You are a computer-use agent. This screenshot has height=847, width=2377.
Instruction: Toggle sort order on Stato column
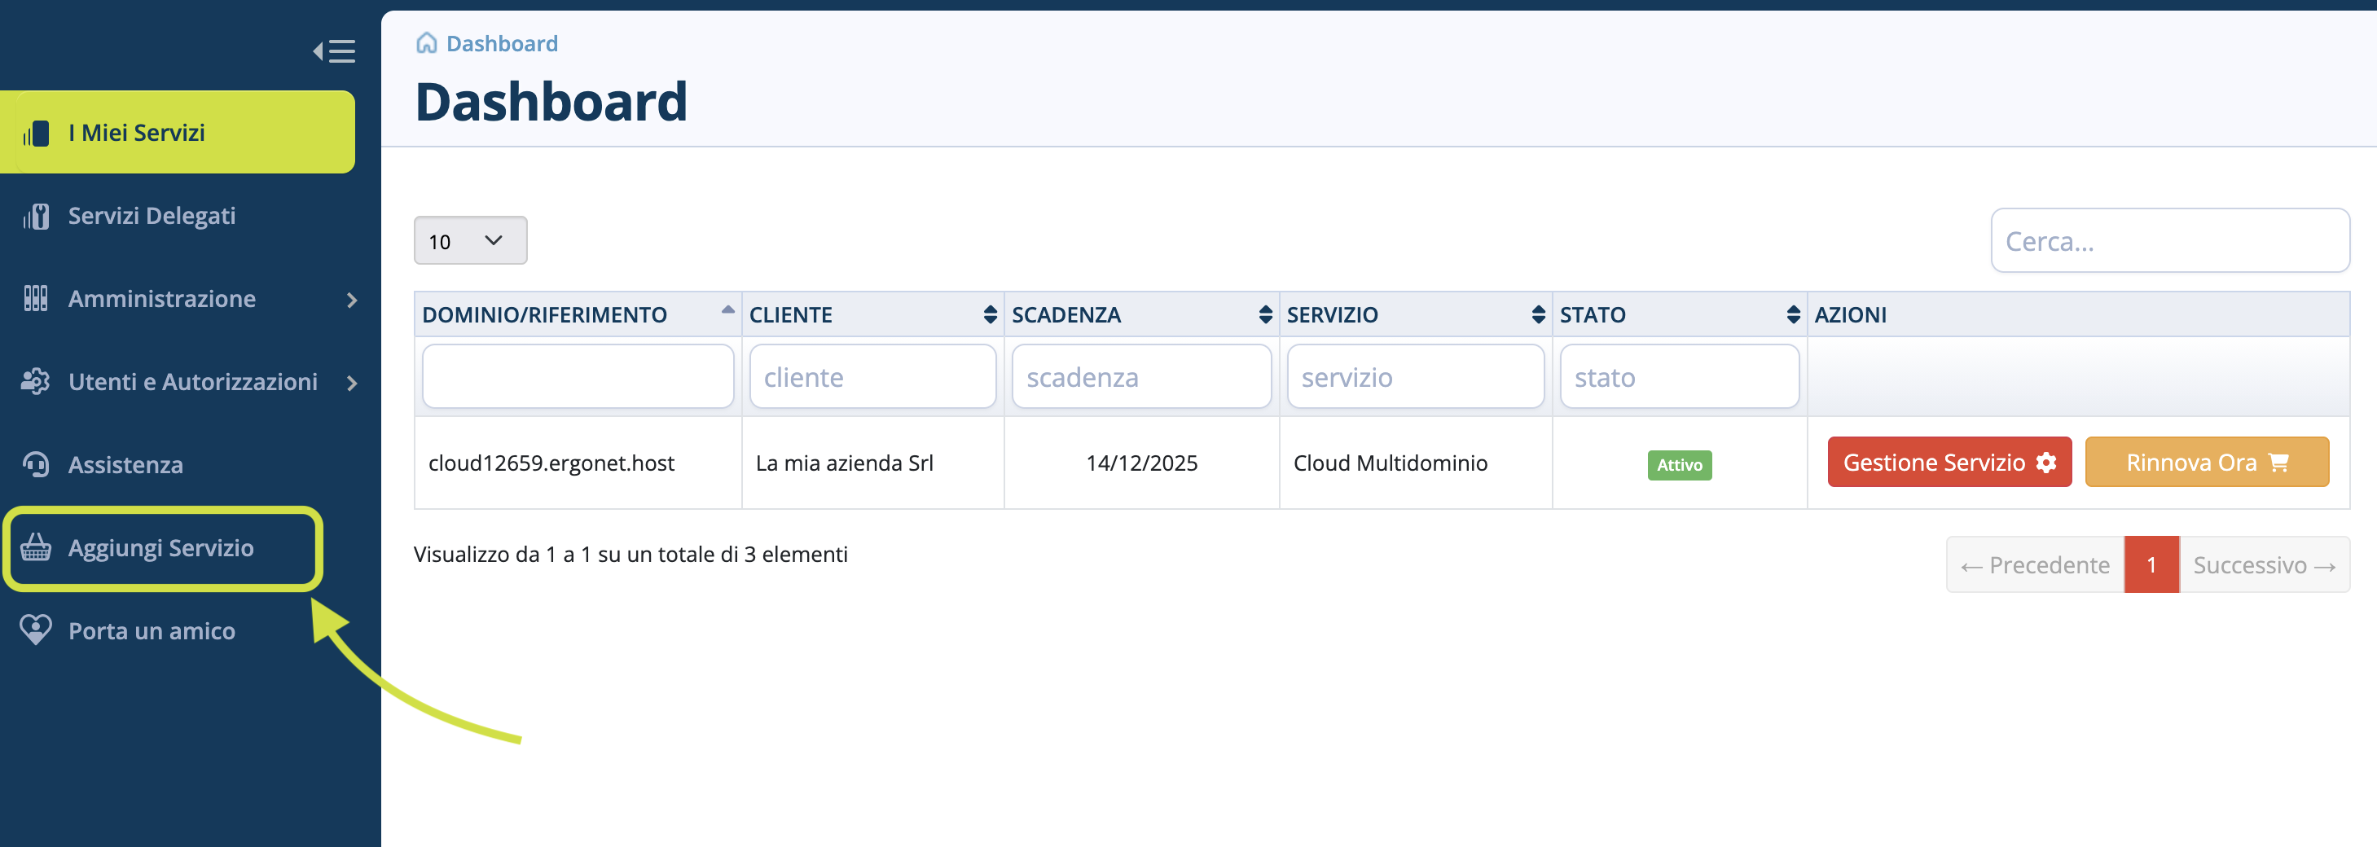[x=1792, y=314]
